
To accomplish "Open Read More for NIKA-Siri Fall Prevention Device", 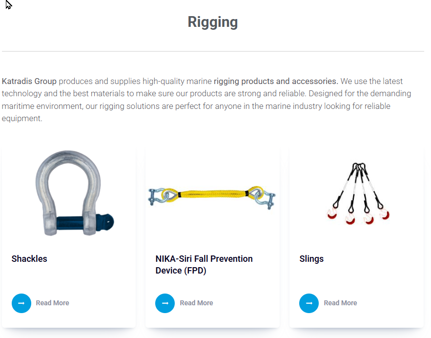I will 196,303.
